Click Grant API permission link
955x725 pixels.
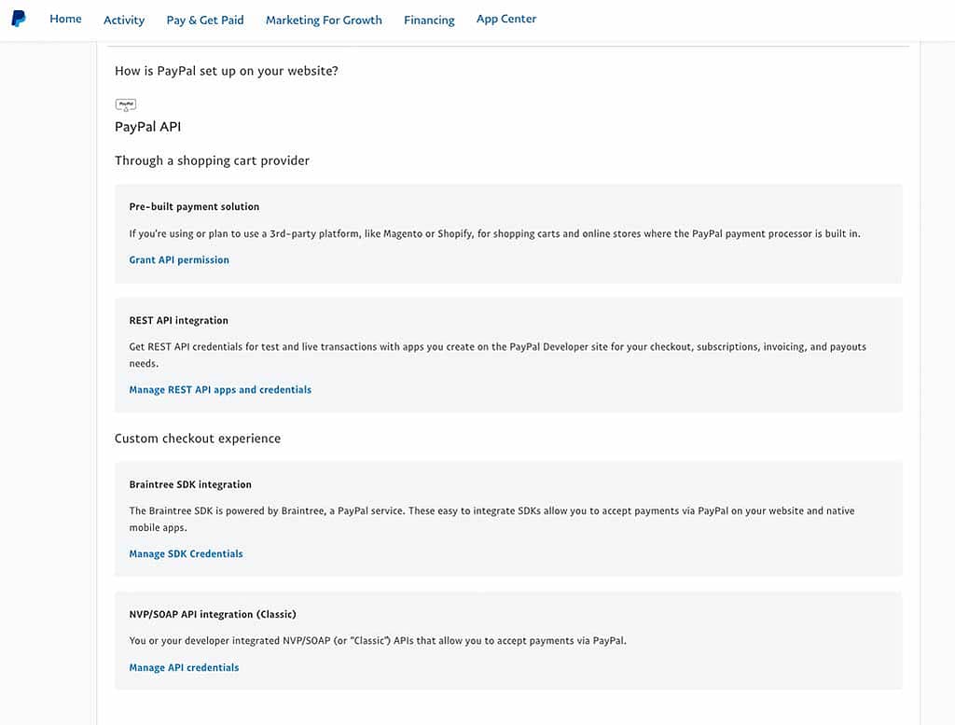pyautogui.click(x=179, y=259)
